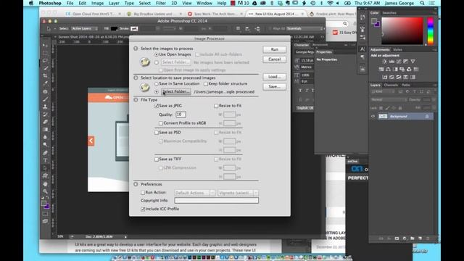Select the Crop tool
Viewport: 464px width, 261px height.
tap(45, 75)
